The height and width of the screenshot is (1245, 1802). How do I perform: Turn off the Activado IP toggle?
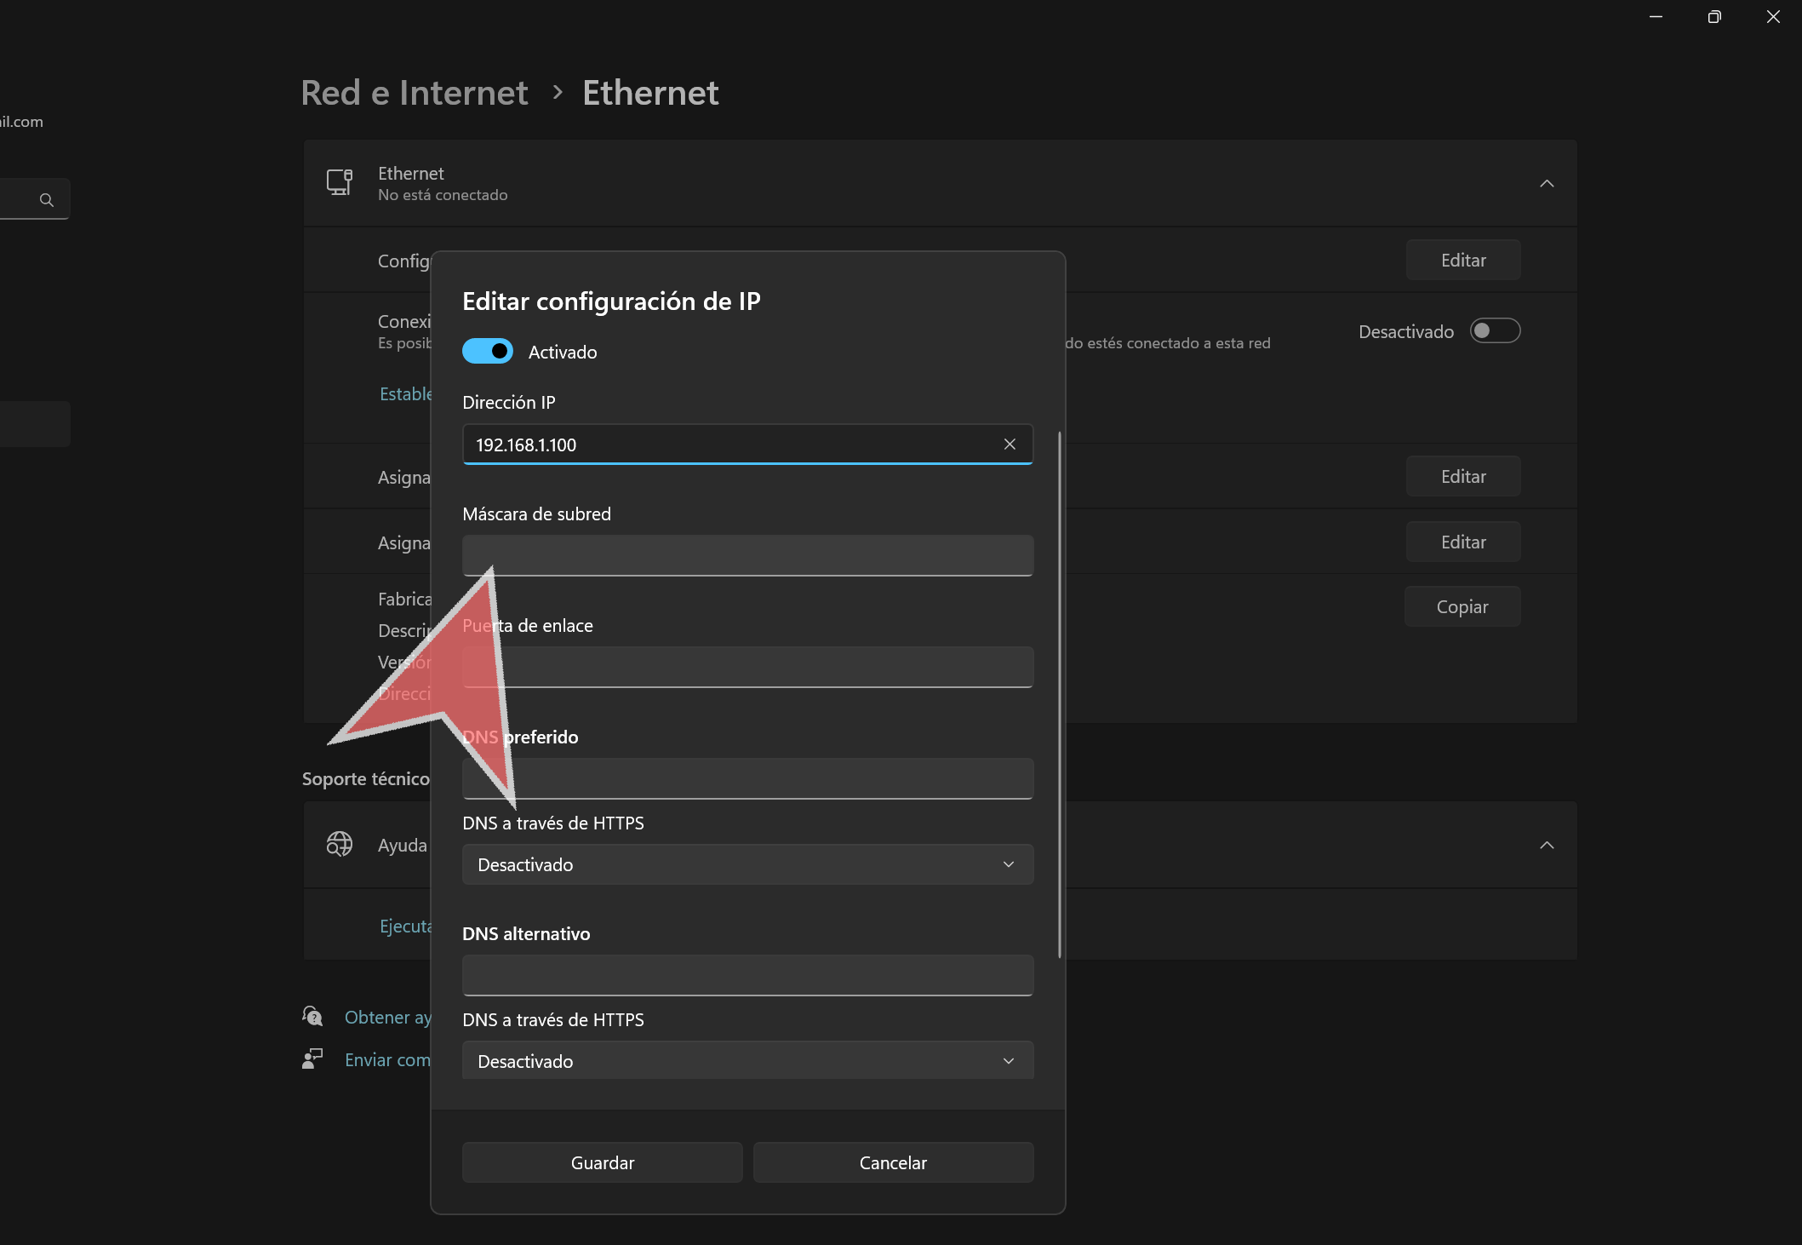488,351
